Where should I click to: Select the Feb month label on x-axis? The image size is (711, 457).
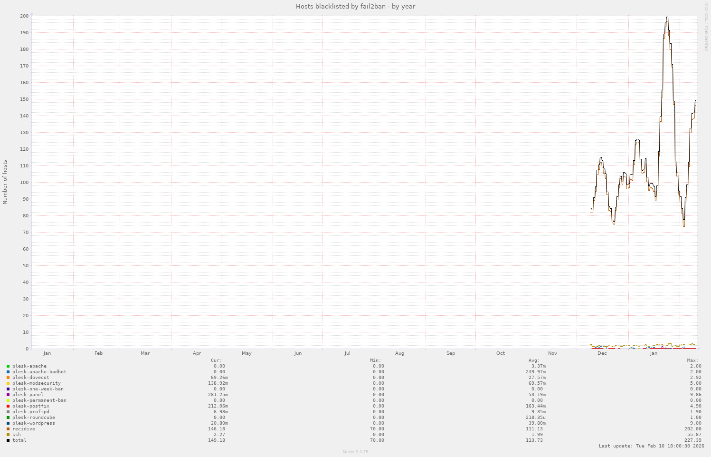pyautogui.click(x=98, y=353)
